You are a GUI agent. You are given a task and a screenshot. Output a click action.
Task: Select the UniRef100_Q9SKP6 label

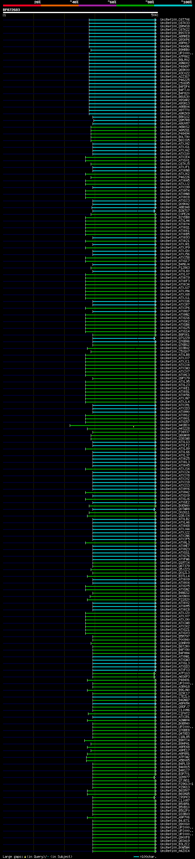(x=175, y=40)
